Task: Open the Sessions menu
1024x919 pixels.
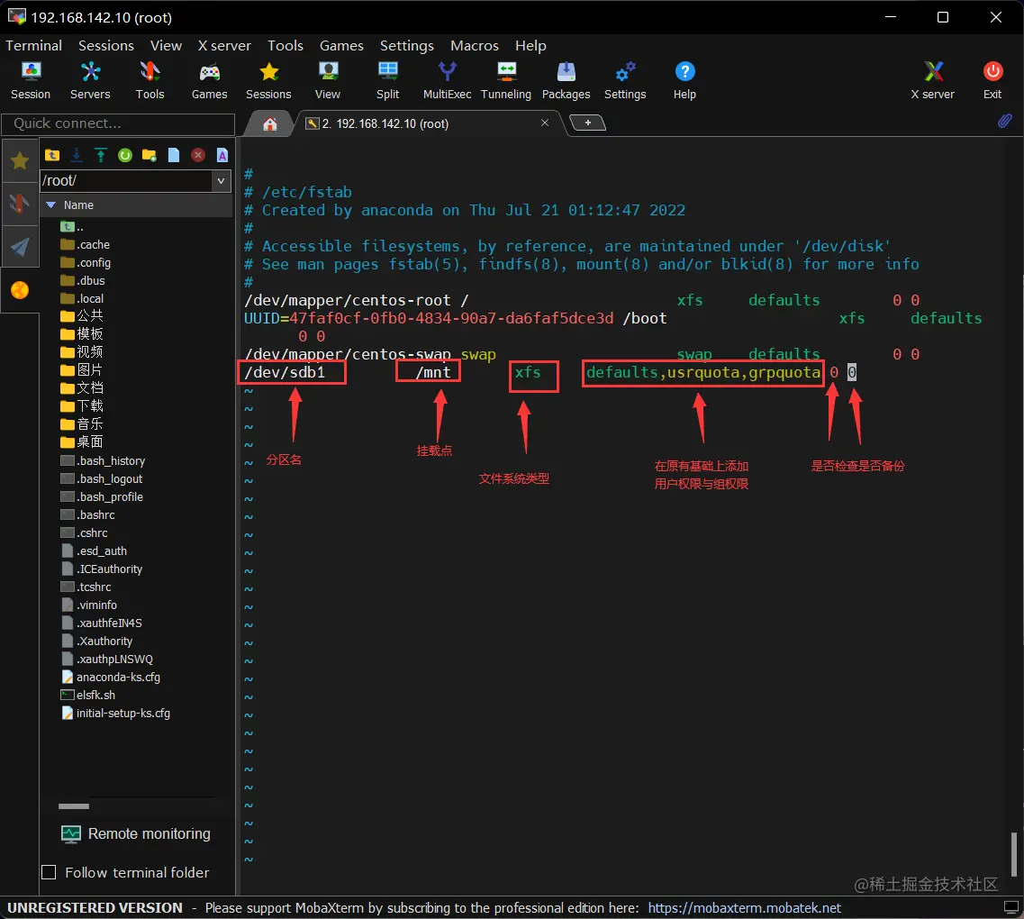Action: (105, 46)
